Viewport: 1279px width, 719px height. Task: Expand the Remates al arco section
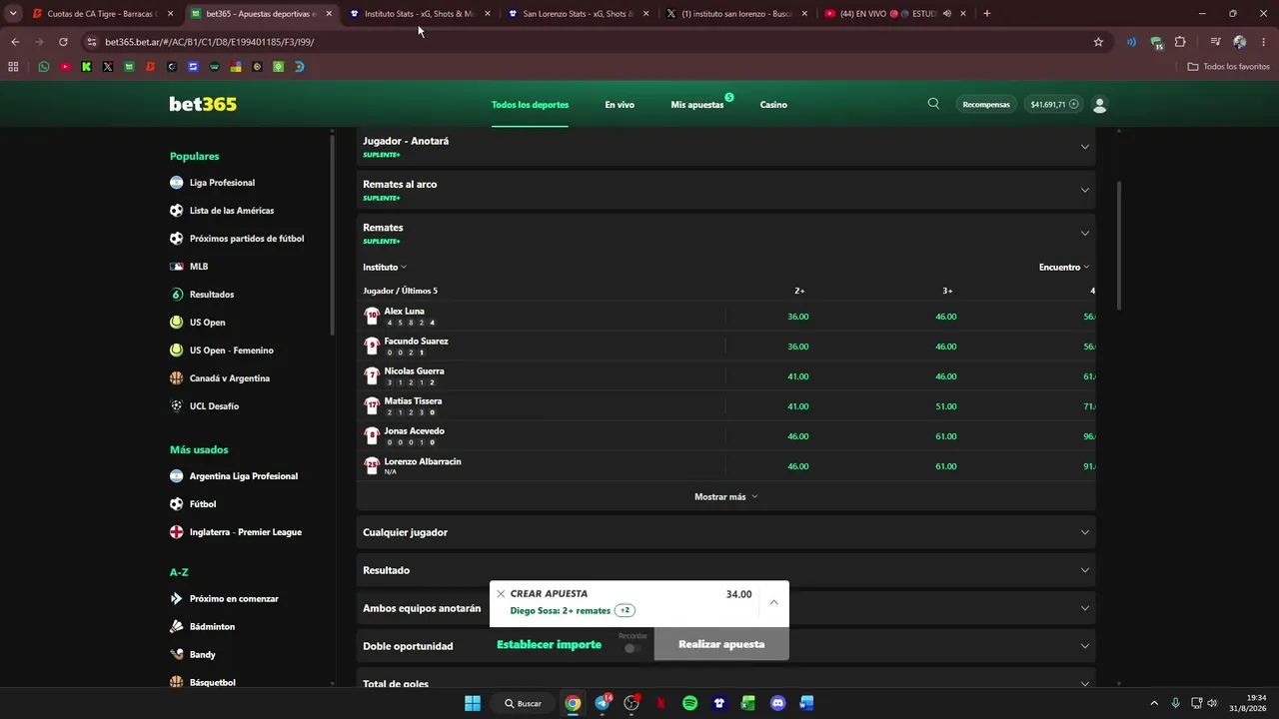pos(726,190)
